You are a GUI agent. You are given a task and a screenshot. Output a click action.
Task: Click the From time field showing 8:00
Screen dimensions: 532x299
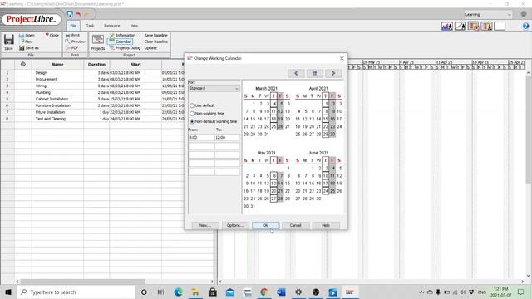tap(201, 138)
